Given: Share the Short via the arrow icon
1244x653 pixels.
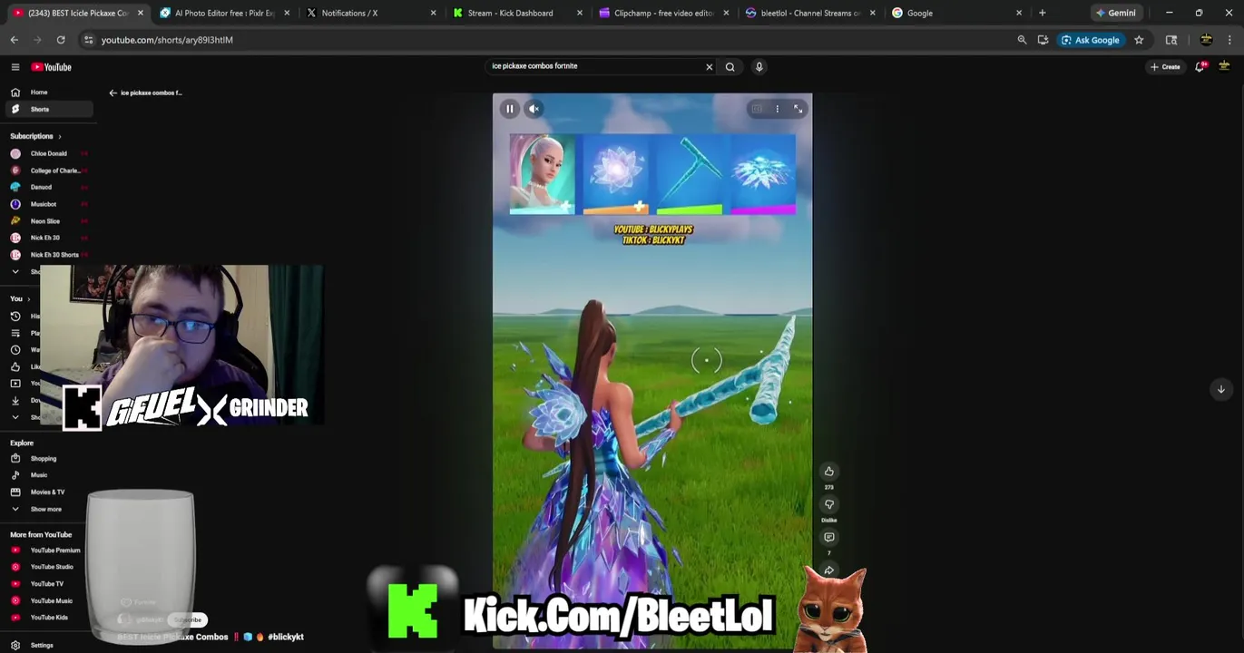Looking at the screenshot, I should pyautogui.click(x=828, y=570).
